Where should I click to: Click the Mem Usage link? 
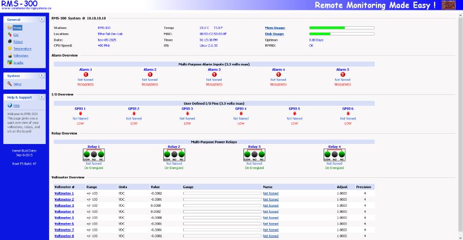pyautogui.click(x=274, y=27)
